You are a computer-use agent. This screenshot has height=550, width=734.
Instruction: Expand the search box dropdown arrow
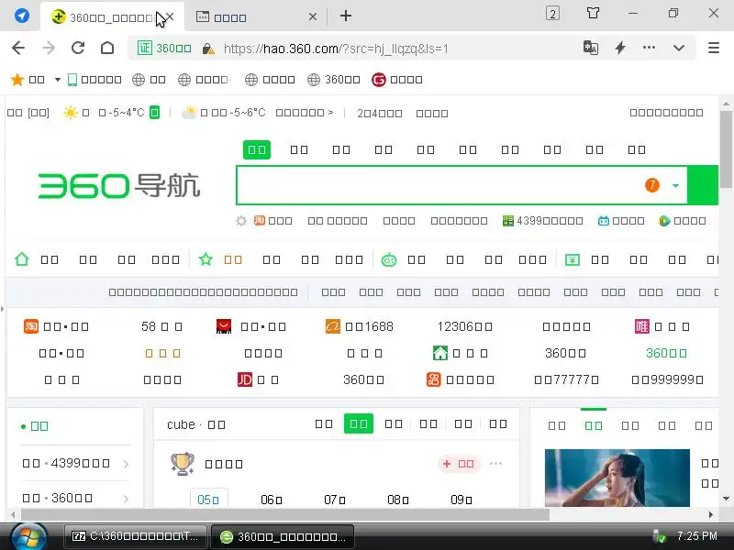[675, 186]
